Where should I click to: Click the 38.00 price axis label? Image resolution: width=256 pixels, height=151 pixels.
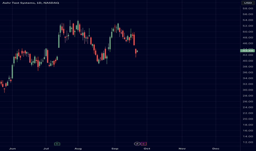(248, 67)
